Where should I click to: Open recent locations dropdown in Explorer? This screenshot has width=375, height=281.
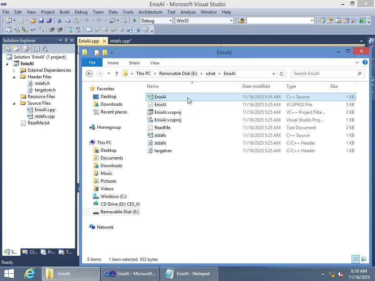(x=108, y=74)
